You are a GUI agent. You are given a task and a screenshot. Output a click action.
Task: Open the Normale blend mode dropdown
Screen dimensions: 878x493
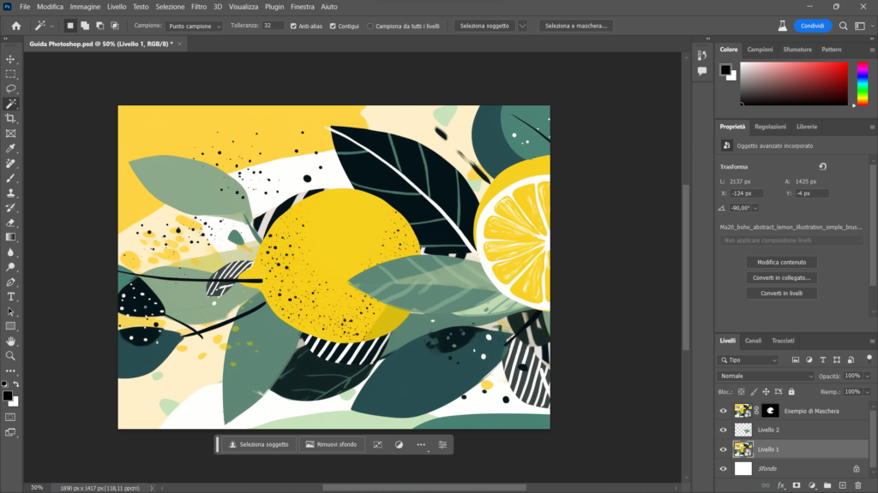(767, 376)
